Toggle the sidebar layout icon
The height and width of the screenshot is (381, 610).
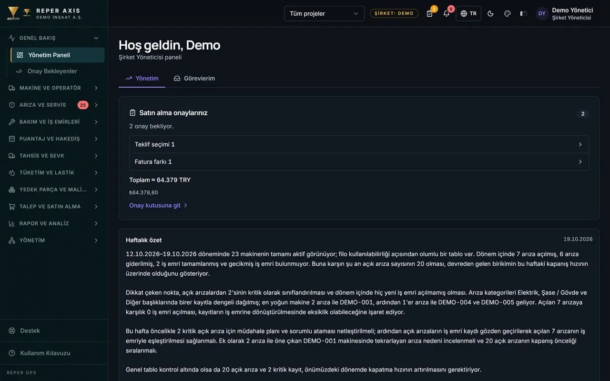point(523,13)
